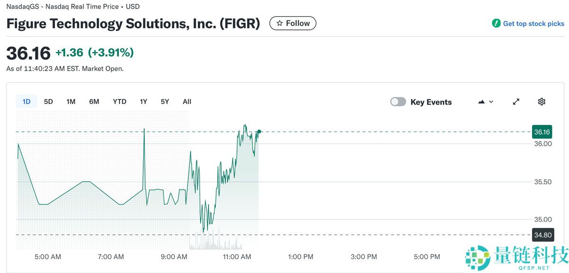Select the 5Y time range
This screenshot has width=569, height=273.
pos(165,102)
